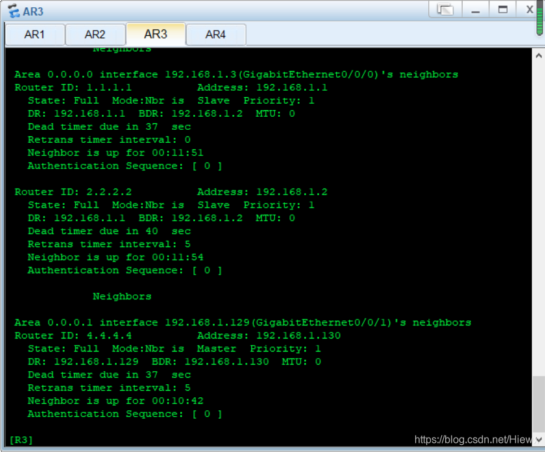Click 'Retrans timer interval: 0' line
Screen dimensions: 545x452
[109, 140]
